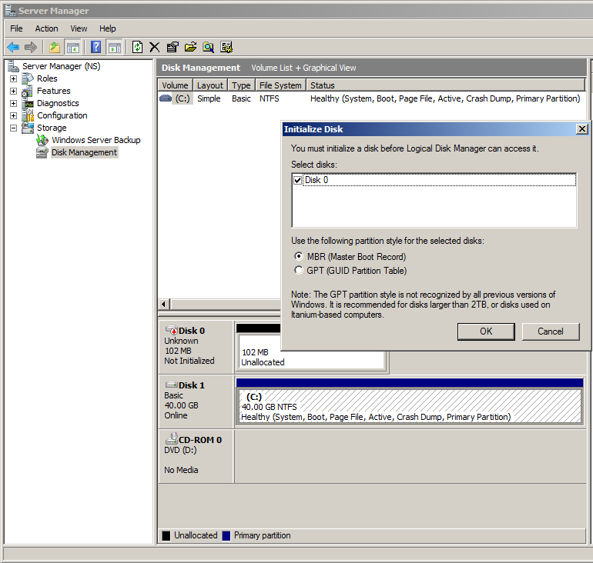Open Properties from the toolbar icon
593x563 pixels.
click(173, 47)
